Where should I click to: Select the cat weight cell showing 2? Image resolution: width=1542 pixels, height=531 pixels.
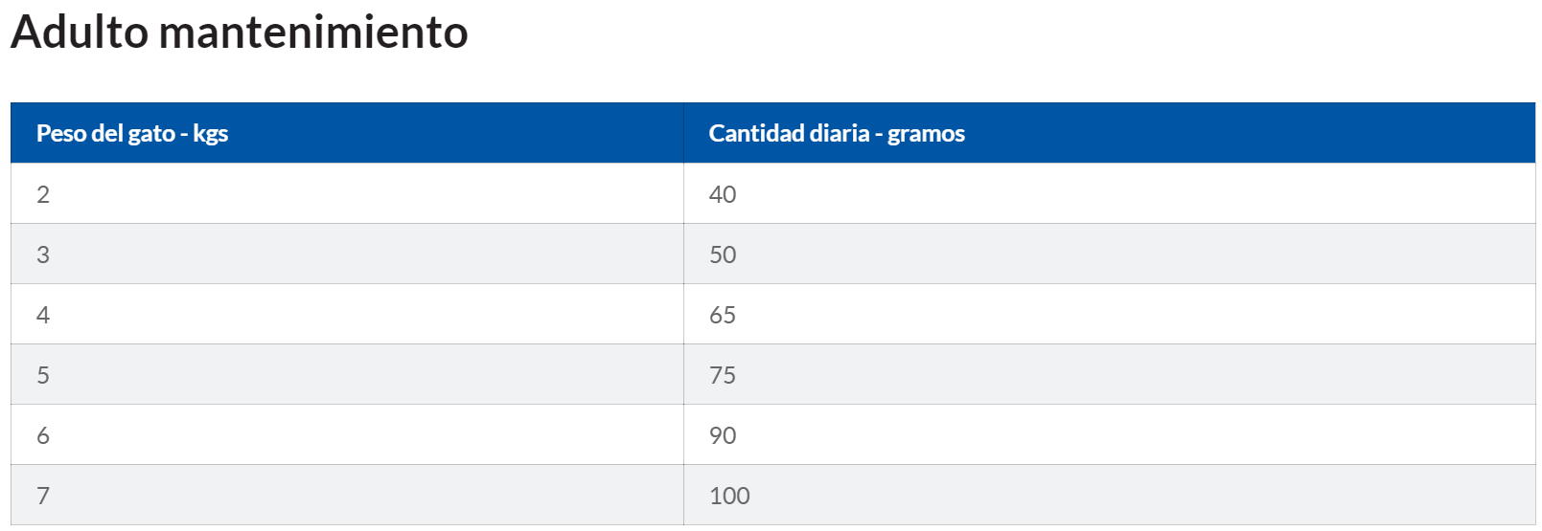pyautogui.click(x=43, y=194)
